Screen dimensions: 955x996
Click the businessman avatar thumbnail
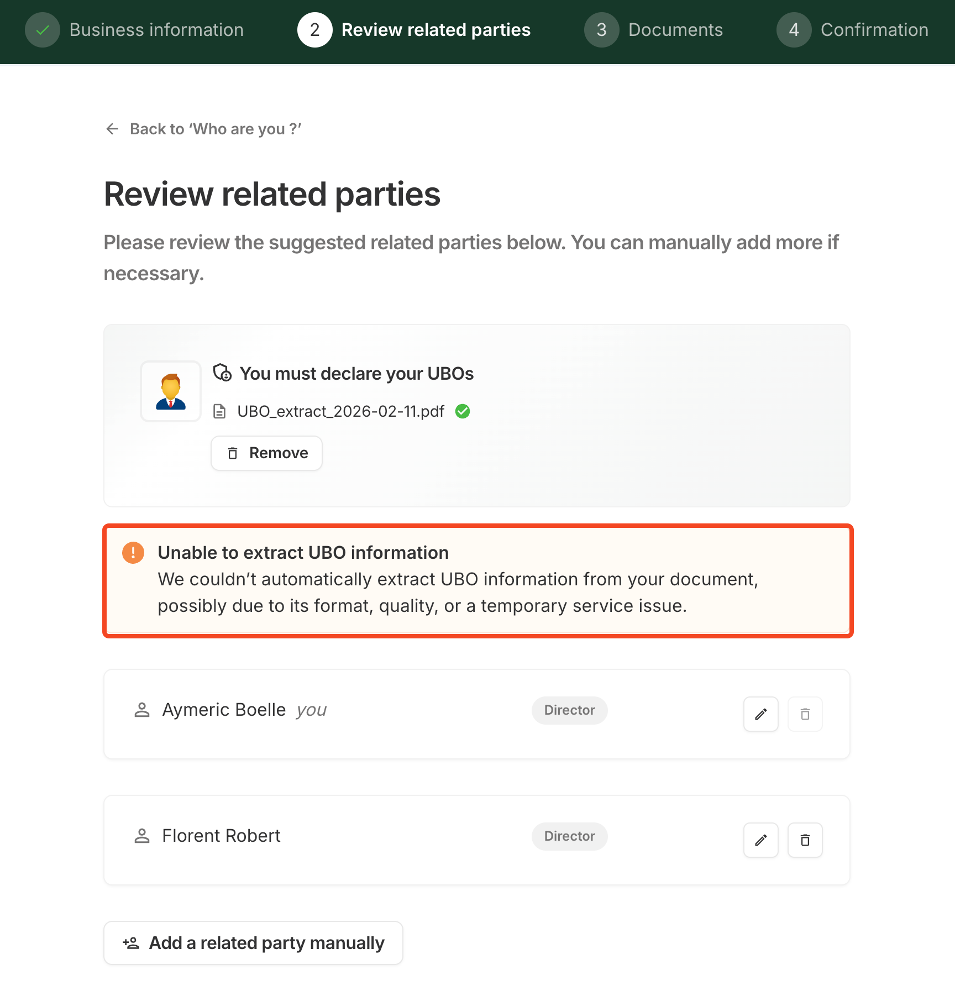coord(171,391)
